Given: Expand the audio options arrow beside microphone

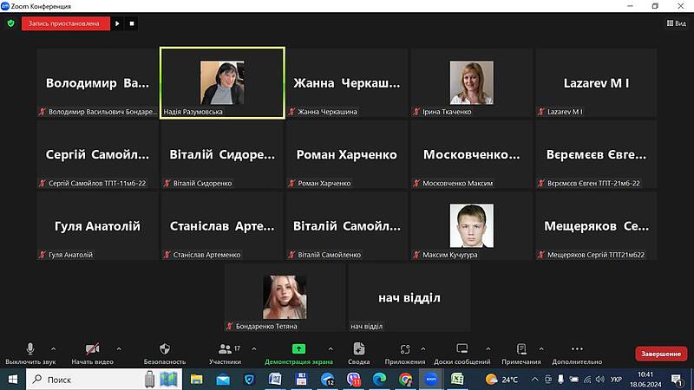Looking at the screenshot, I should (x=53, y=348).
